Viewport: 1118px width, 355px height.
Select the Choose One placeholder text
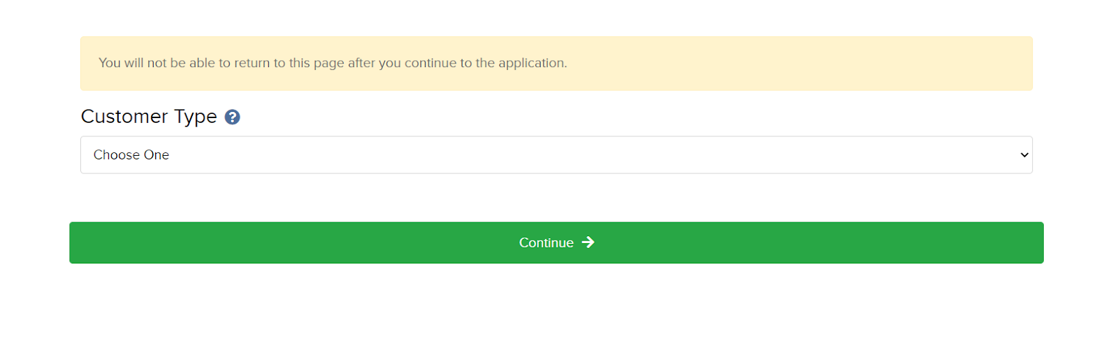tap(131, 155)
